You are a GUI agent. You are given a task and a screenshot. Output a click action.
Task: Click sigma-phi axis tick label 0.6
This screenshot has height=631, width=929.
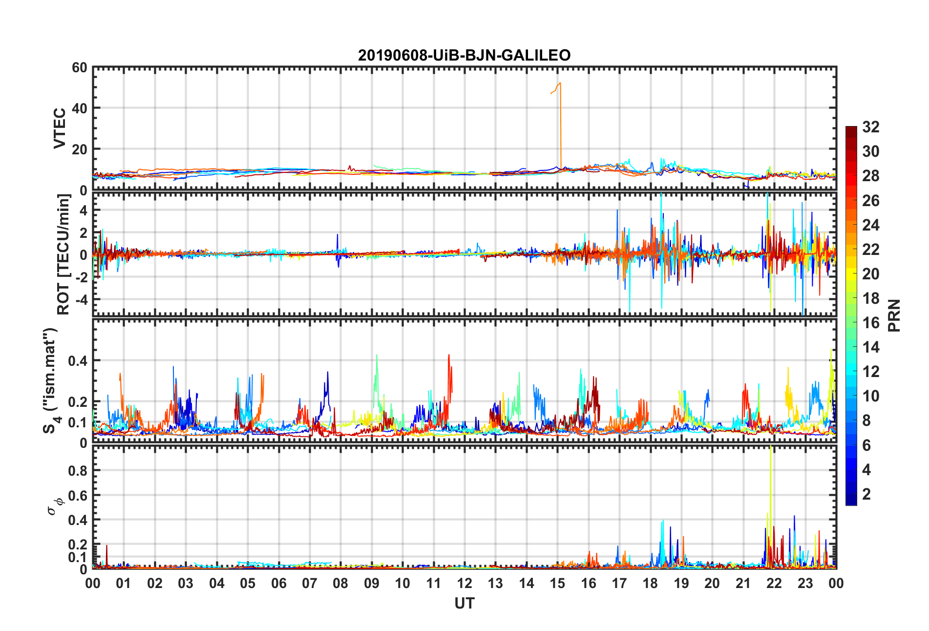[78, 495]
